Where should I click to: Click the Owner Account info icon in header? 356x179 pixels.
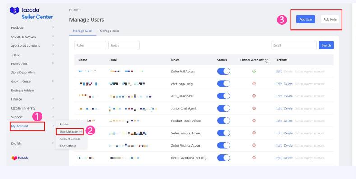point(267,60)
